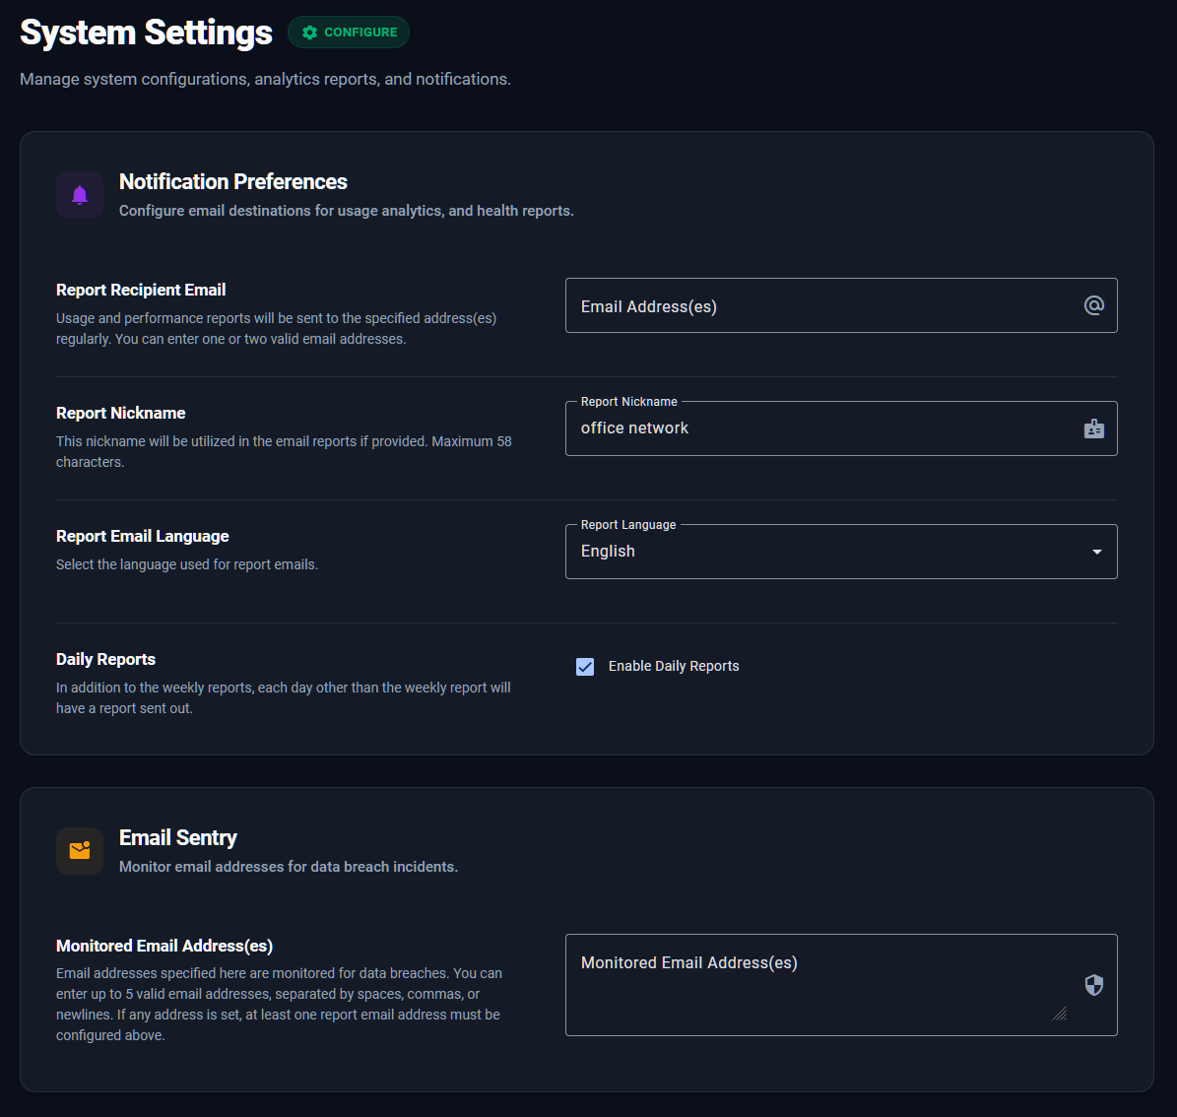The height and width of the screenshot is (1117, 1177).
Task: Click the System Settings page title
Action: pyautogui.click(x=146, y=33)
